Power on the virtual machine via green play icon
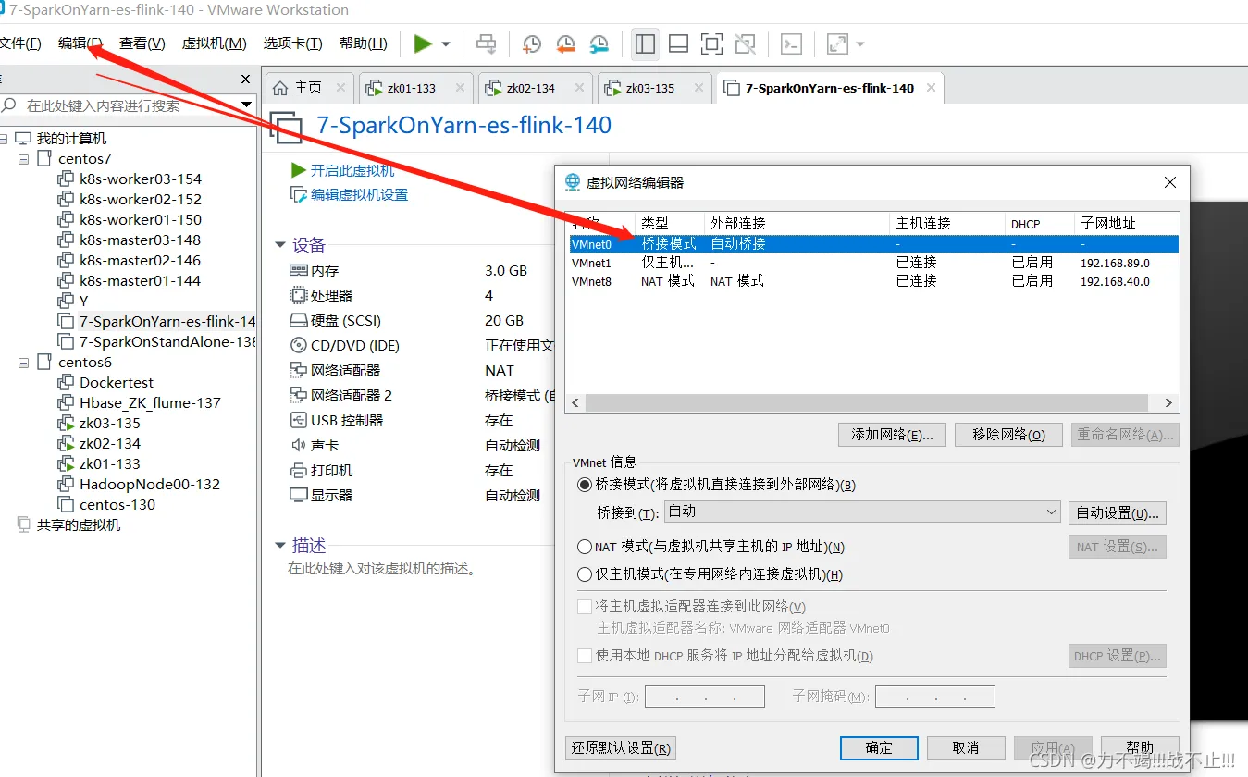 click(424, 43)
